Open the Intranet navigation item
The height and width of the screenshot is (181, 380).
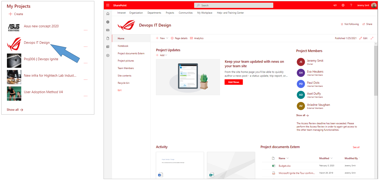(x=122, y=13)
